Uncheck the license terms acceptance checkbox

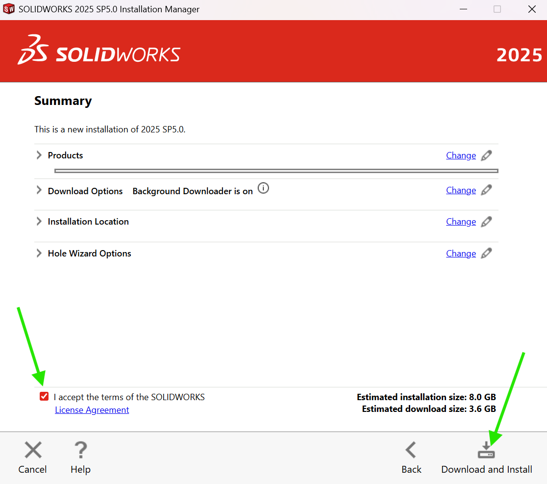point(44,396)
